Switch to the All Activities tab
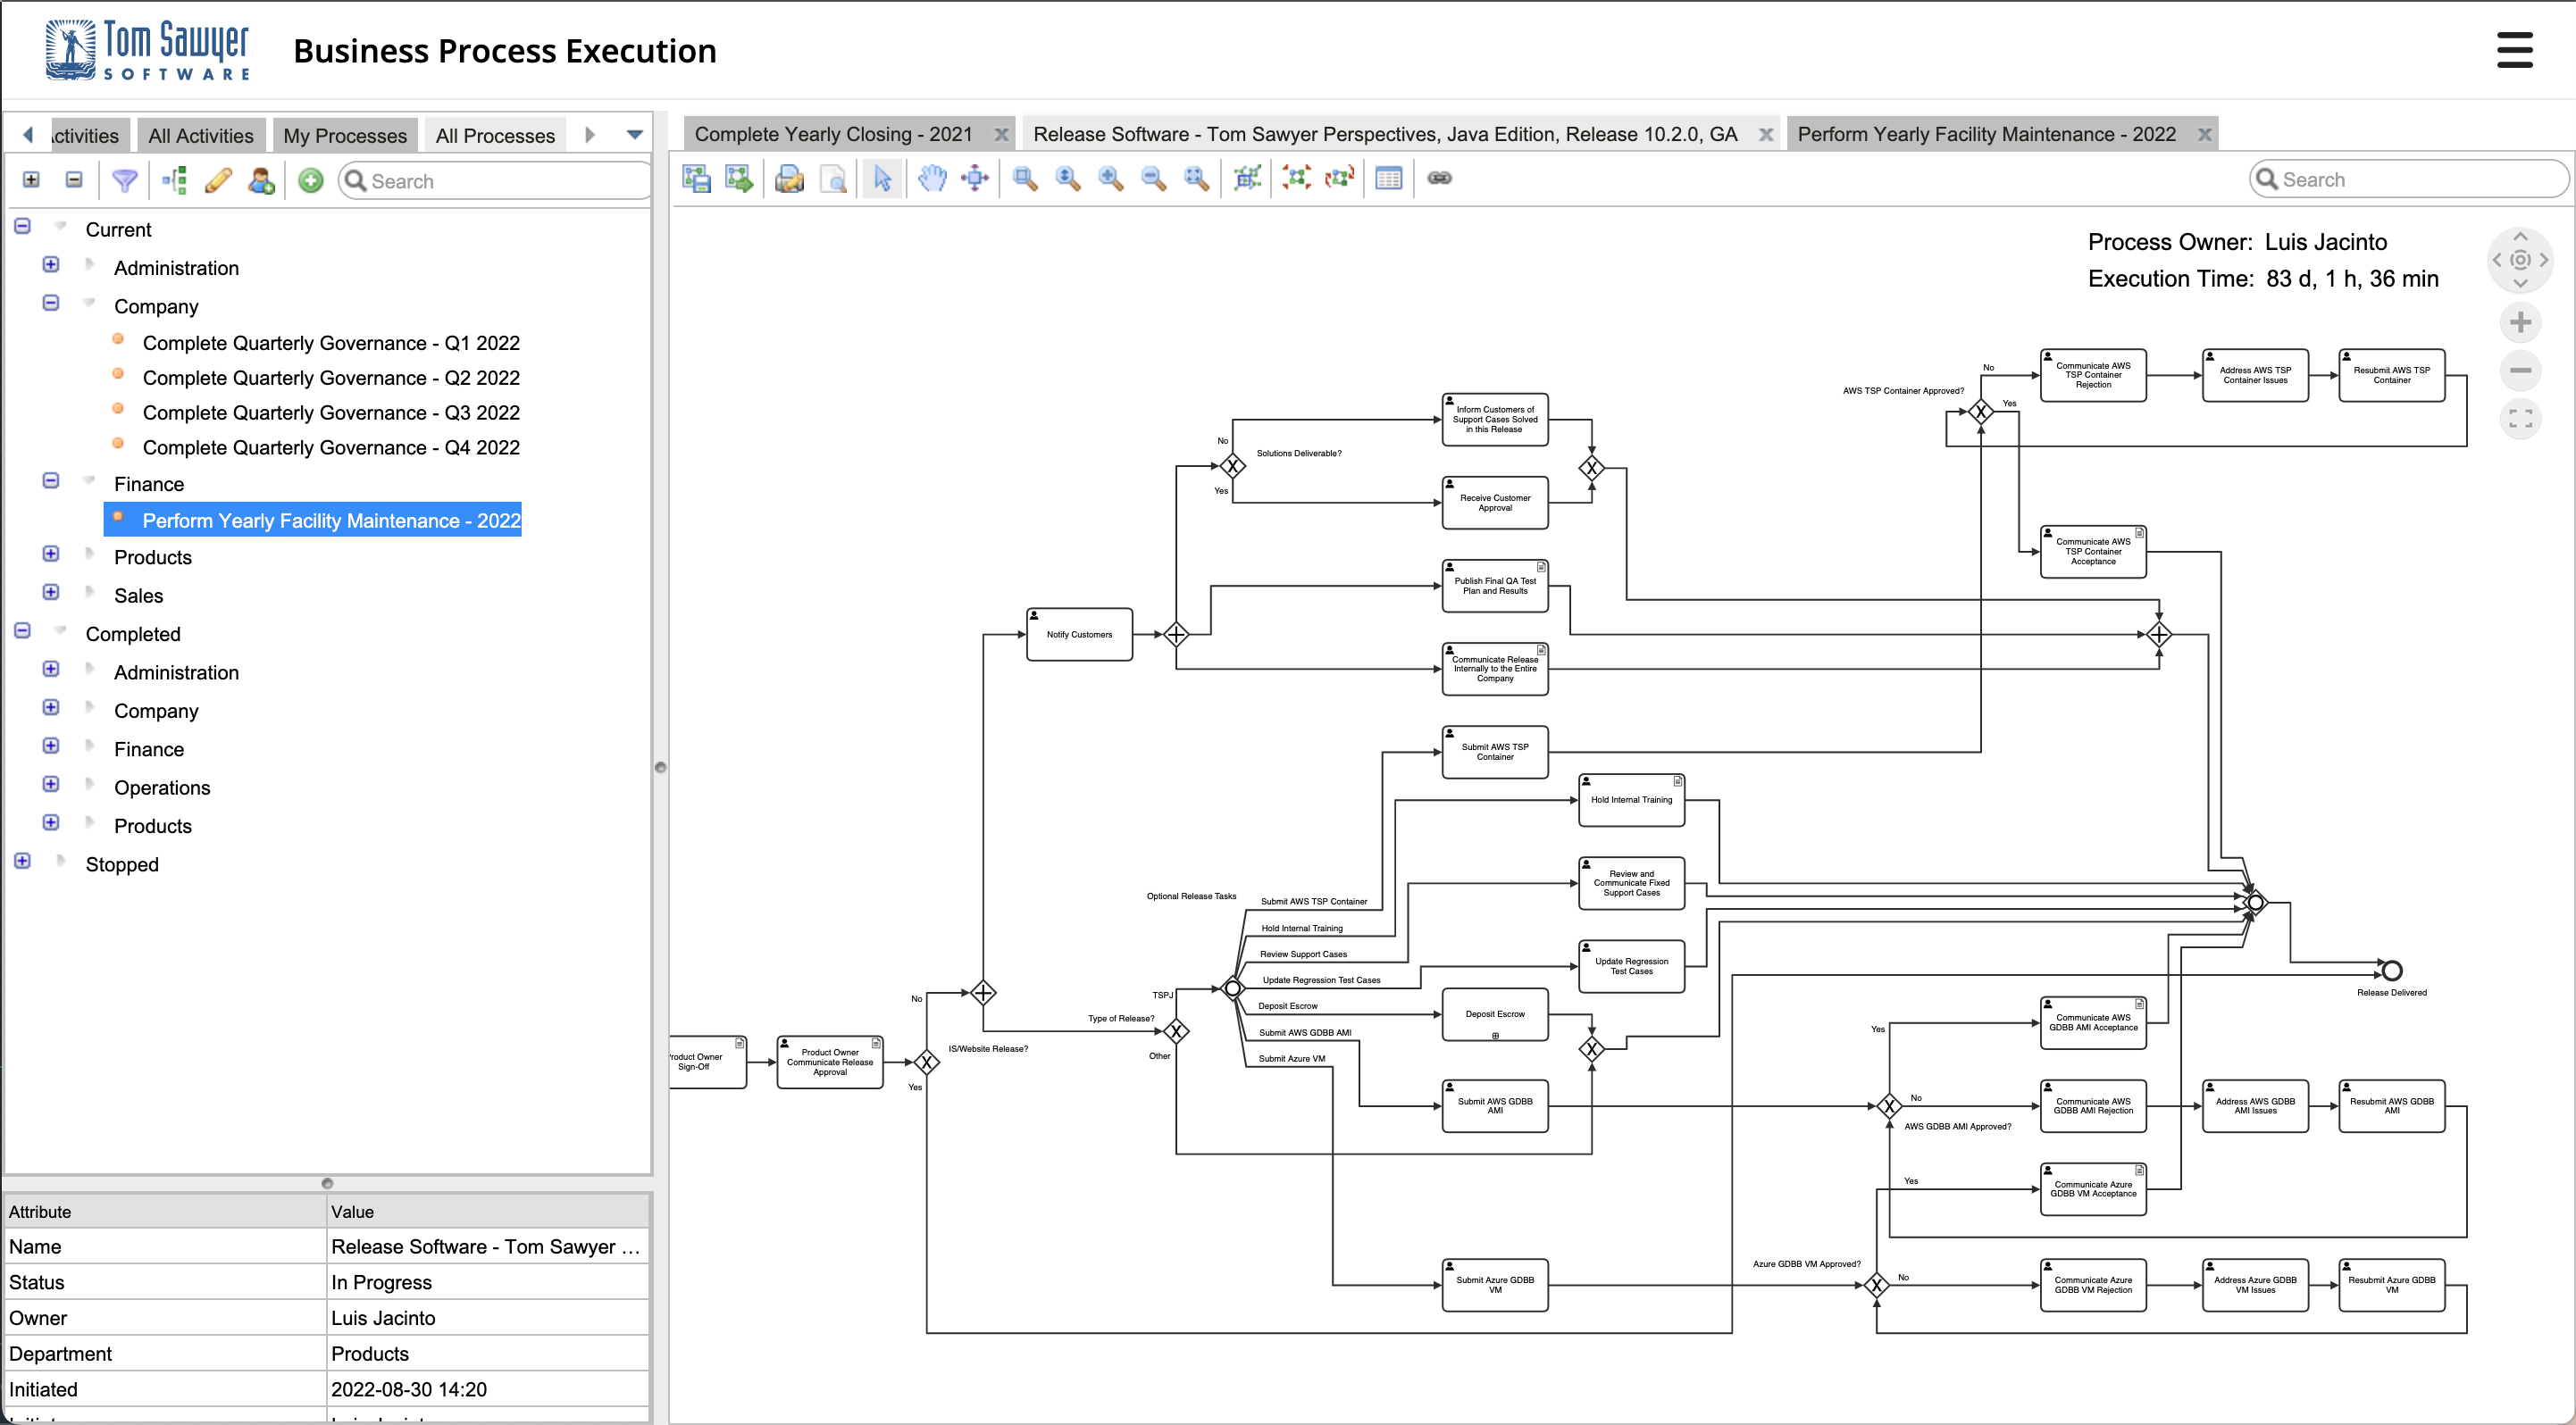2576x1425 pixels. (x=201, y=136)
